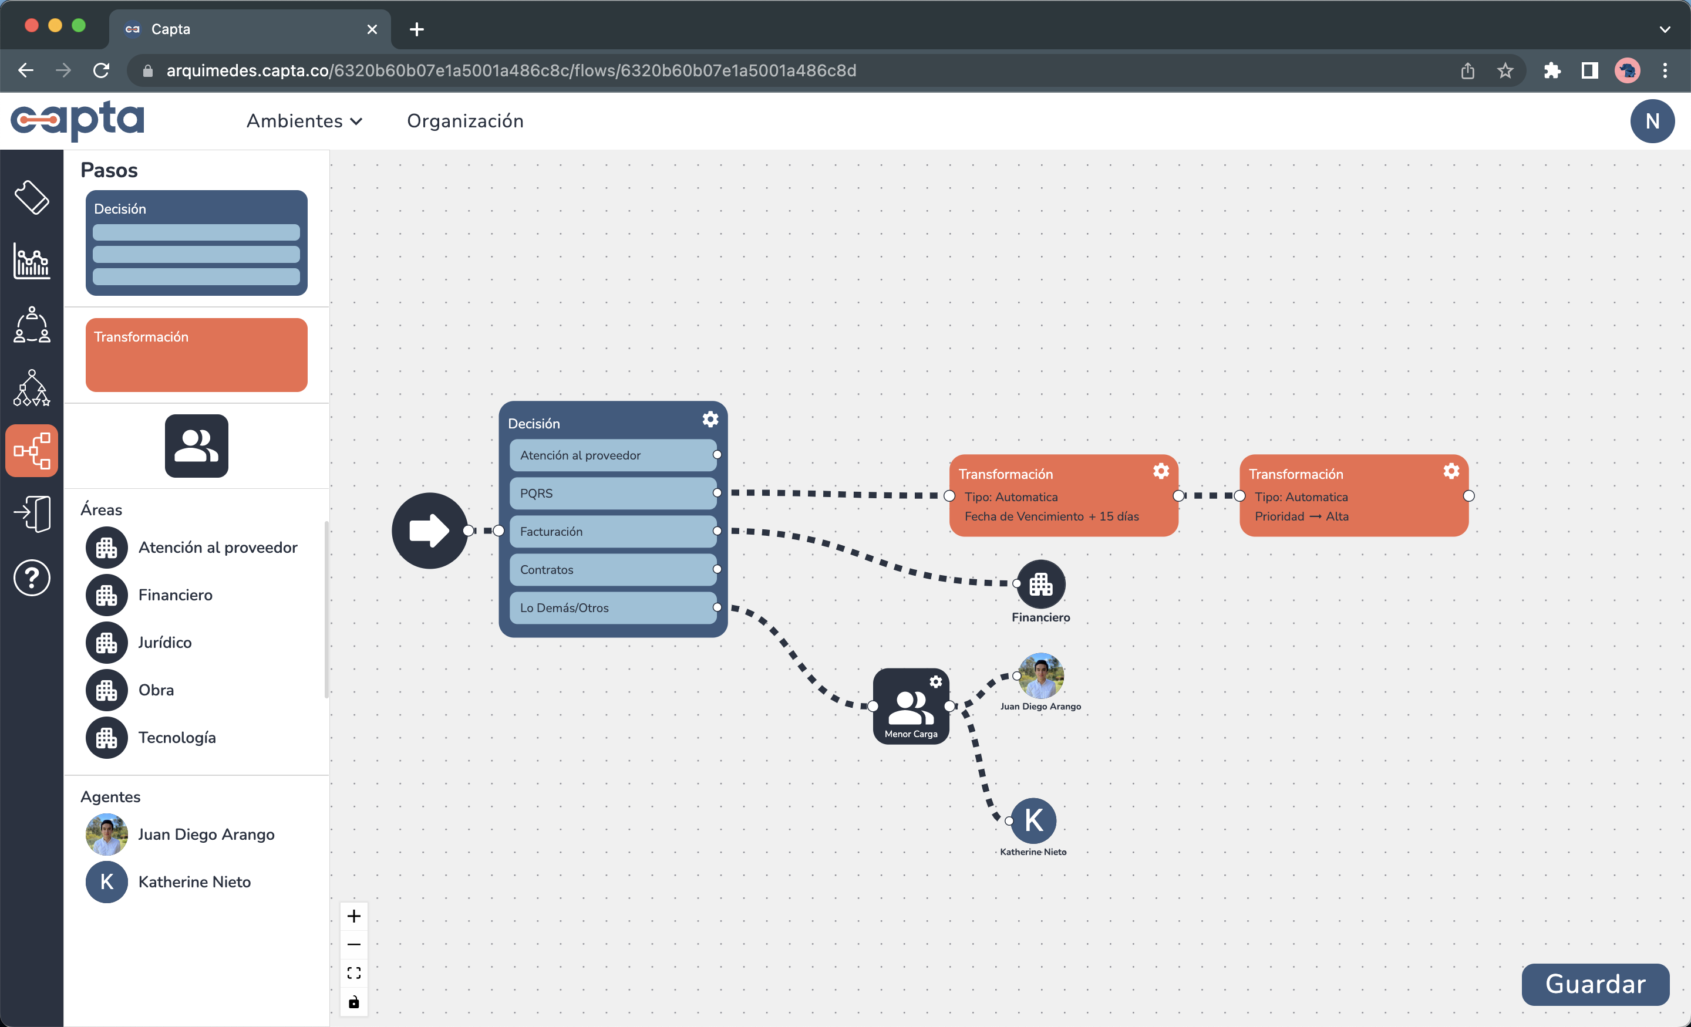The height and width of the screenshot is (1027, 1691).
Task: Open settings gear on the Decisión node
Action: click(x=710, y=419)
